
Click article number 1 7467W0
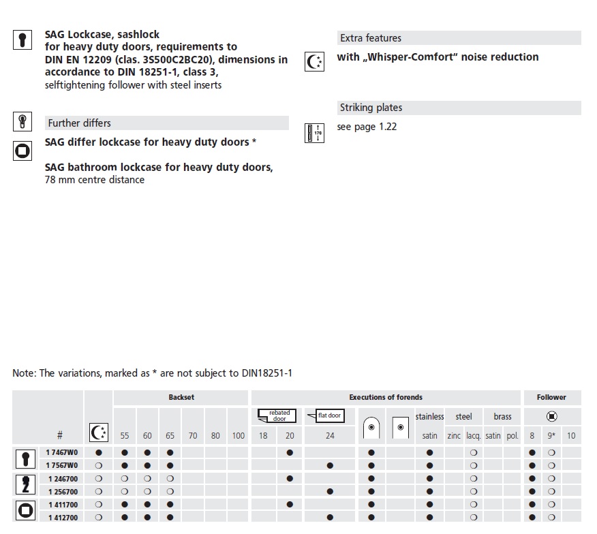coord(62,452)
